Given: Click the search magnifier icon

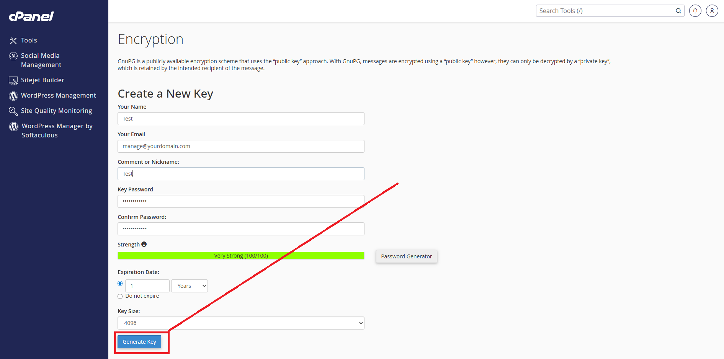Looking at the screenshot, I should (678, 11).
